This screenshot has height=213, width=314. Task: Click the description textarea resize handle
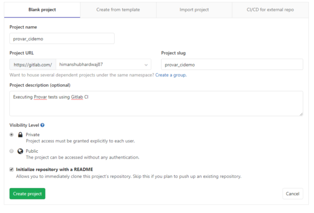[301, 114]
